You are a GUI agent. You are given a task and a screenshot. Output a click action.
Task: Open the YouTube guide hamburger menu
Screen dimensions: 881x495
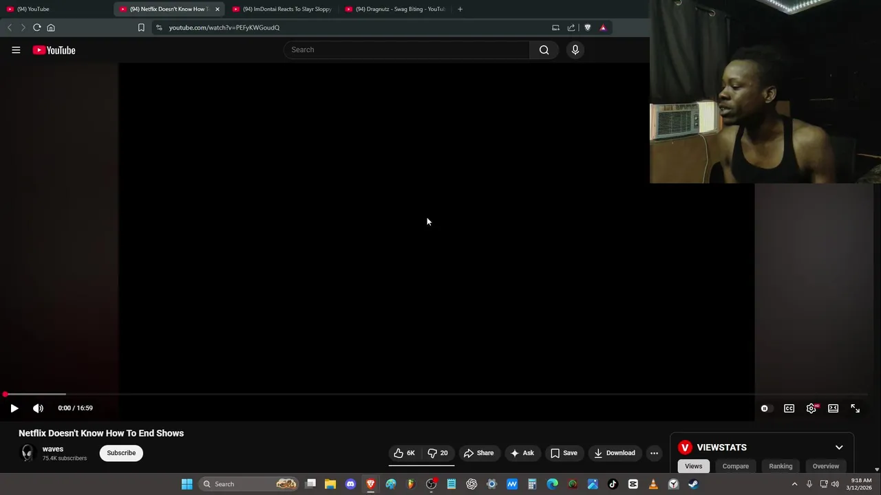coord(16,50)
